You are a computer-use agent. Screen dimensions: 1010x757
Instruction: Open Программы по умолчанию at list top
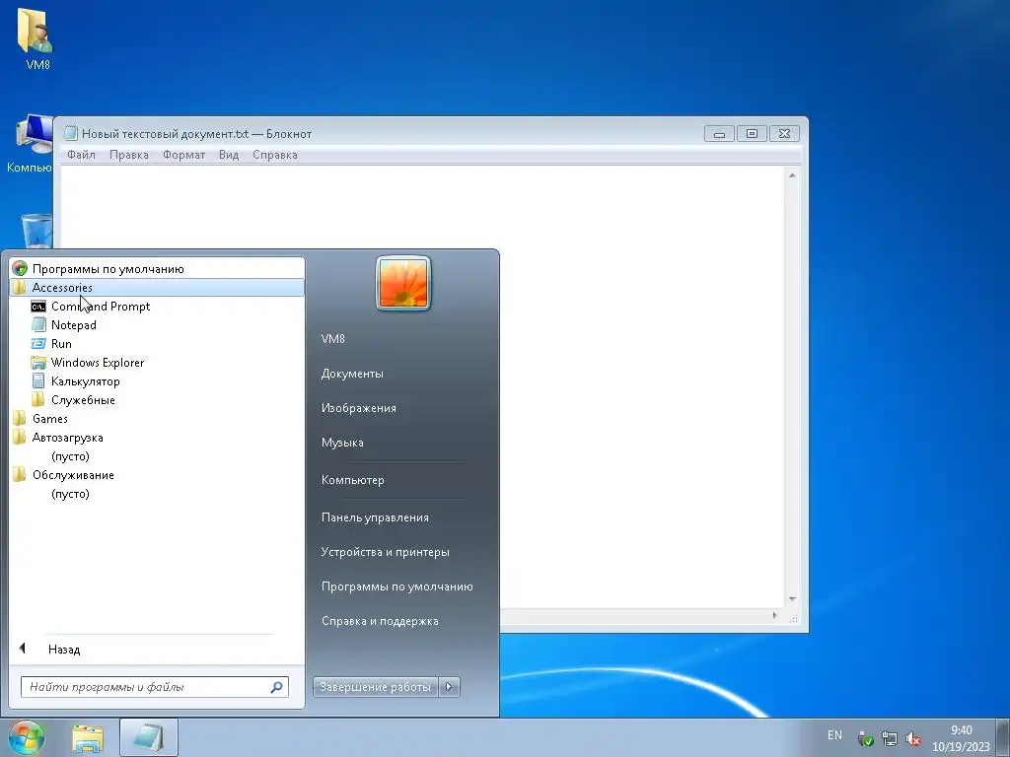[98, 268]
